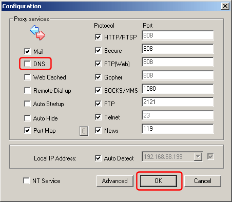The height and width of the screenshot is (202, 232).
Task: Uncheck the Auto Detect checkbox
Action: click(98, 158)
